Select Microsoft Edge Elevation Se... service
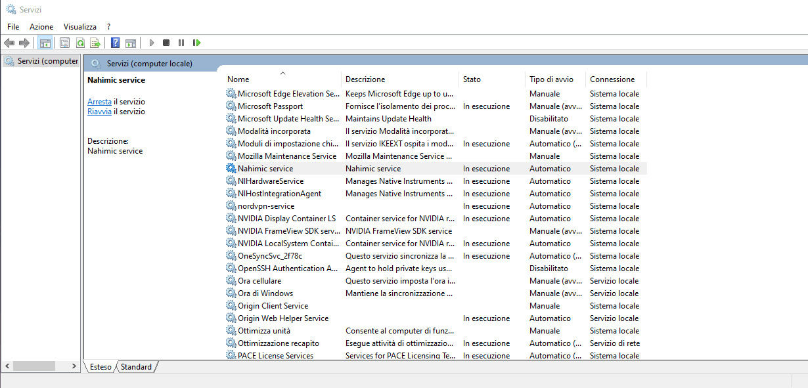This screenshot has width=808, height=388. pos(288,94)
